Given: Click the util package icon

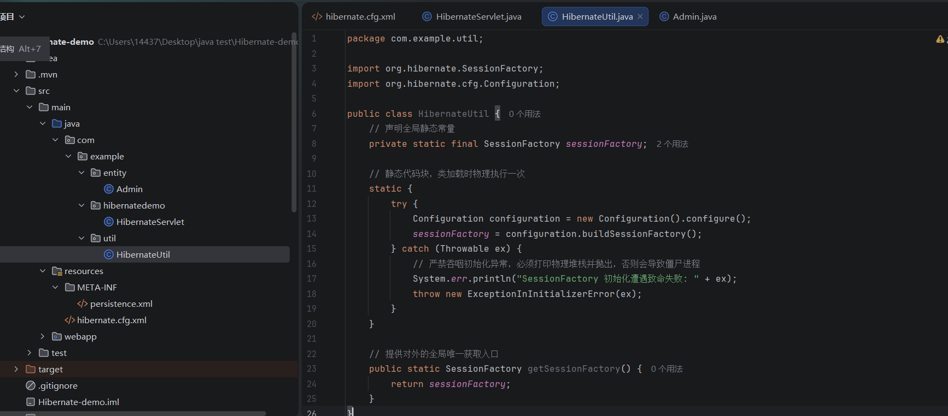Looking at the screenshot, I should point(96,238).
